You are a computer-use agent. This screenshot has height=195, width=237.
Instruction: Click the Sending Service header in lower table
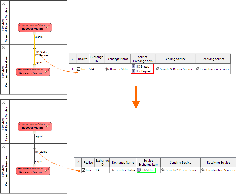(181, 163)
